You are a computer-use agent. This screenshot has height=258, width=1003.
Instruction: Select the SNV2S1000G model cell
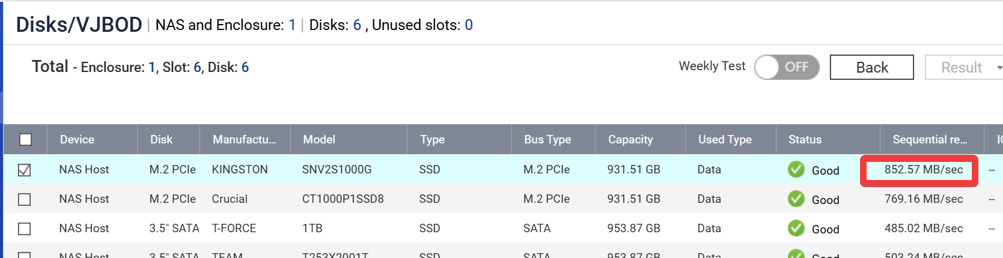tap(337, 170)
